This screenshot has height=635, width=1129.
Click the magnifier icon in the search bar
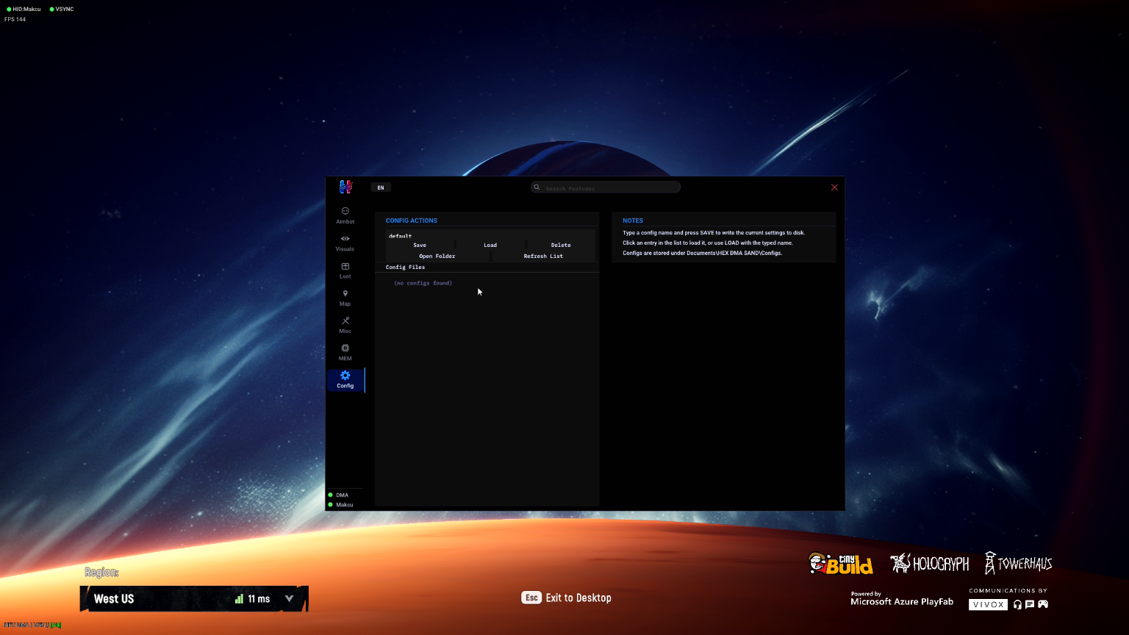[537, 187]
